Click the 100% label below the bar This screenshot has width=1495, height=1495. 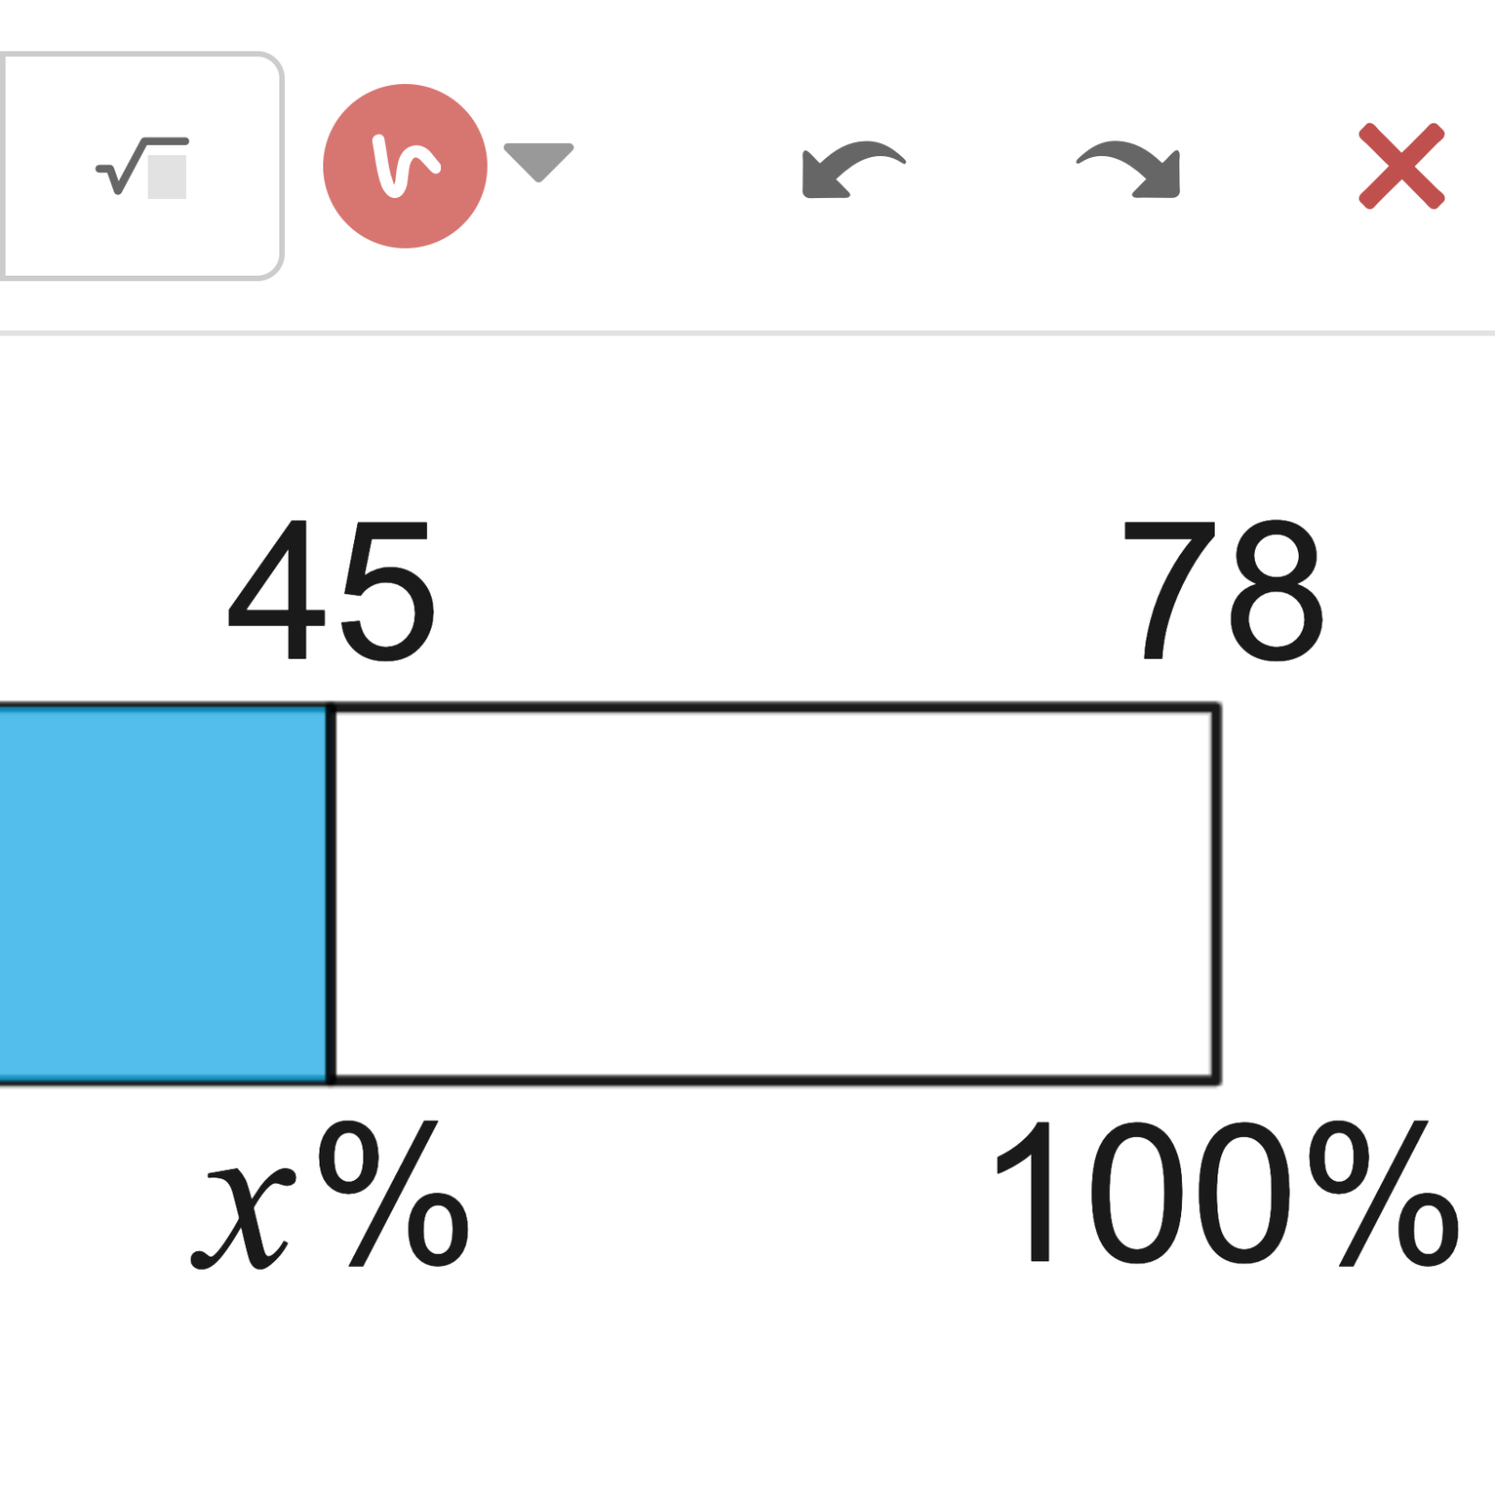(1225, 1194)
